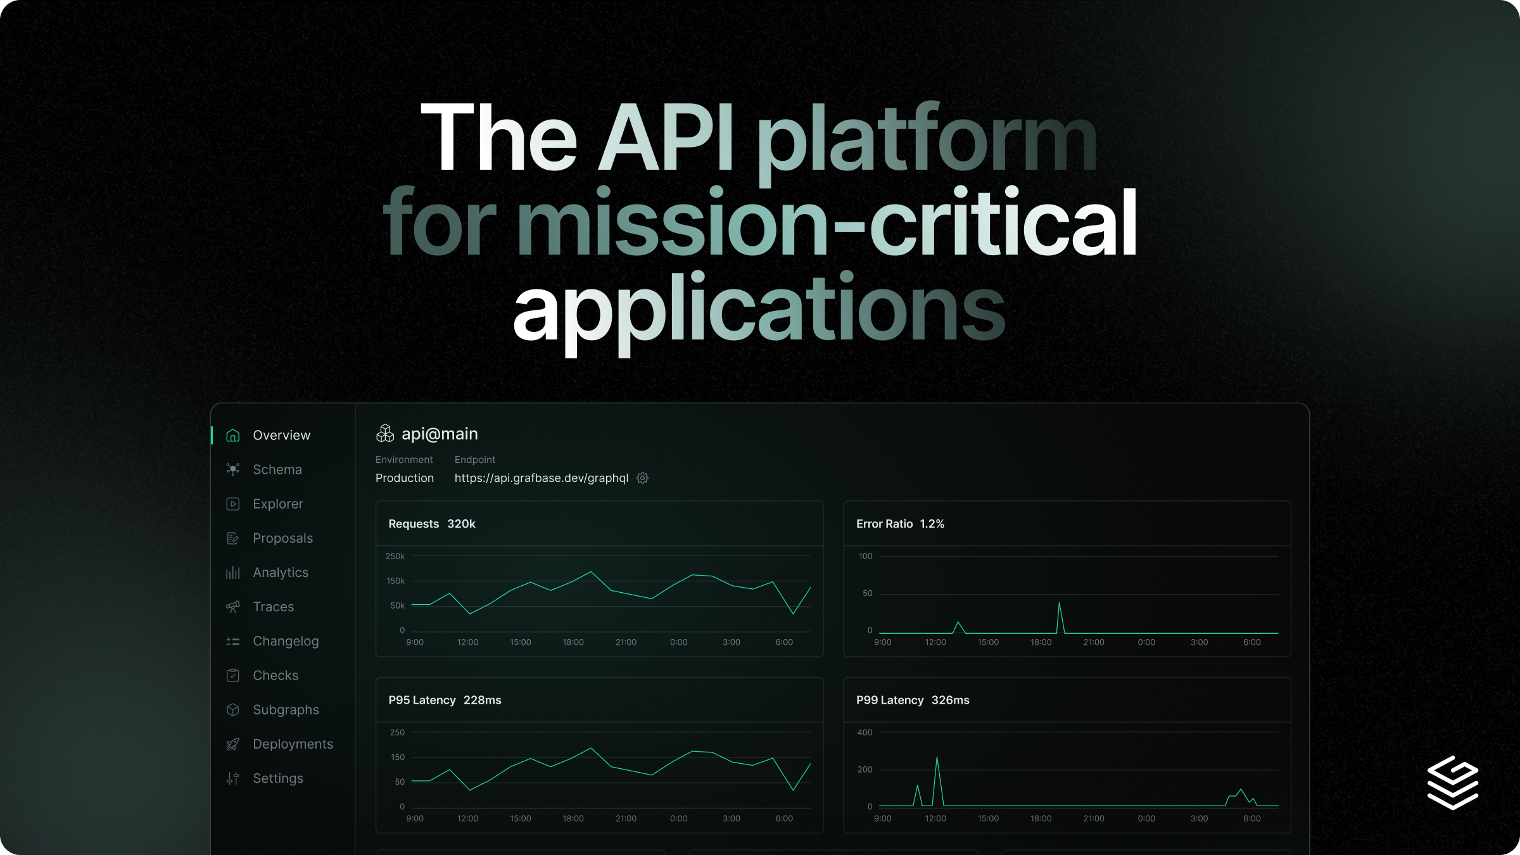This screenshot has width=1520, height=855.
Task: Click the Overview home icon
Action: coord(233,435)
